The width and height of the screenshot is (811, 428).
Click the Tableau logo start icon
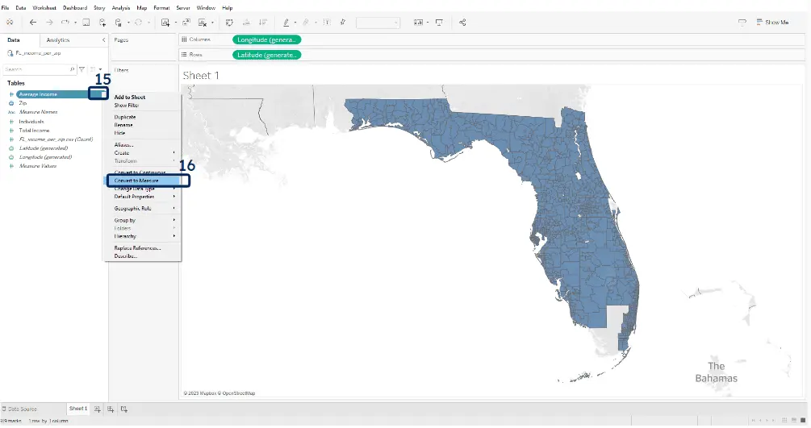[10, 23]
